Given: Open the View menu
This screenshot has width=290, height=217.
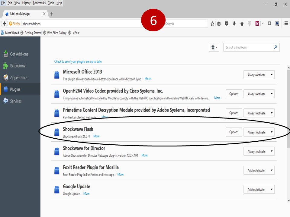Looking at the screenshot, I should pos(17,3).
